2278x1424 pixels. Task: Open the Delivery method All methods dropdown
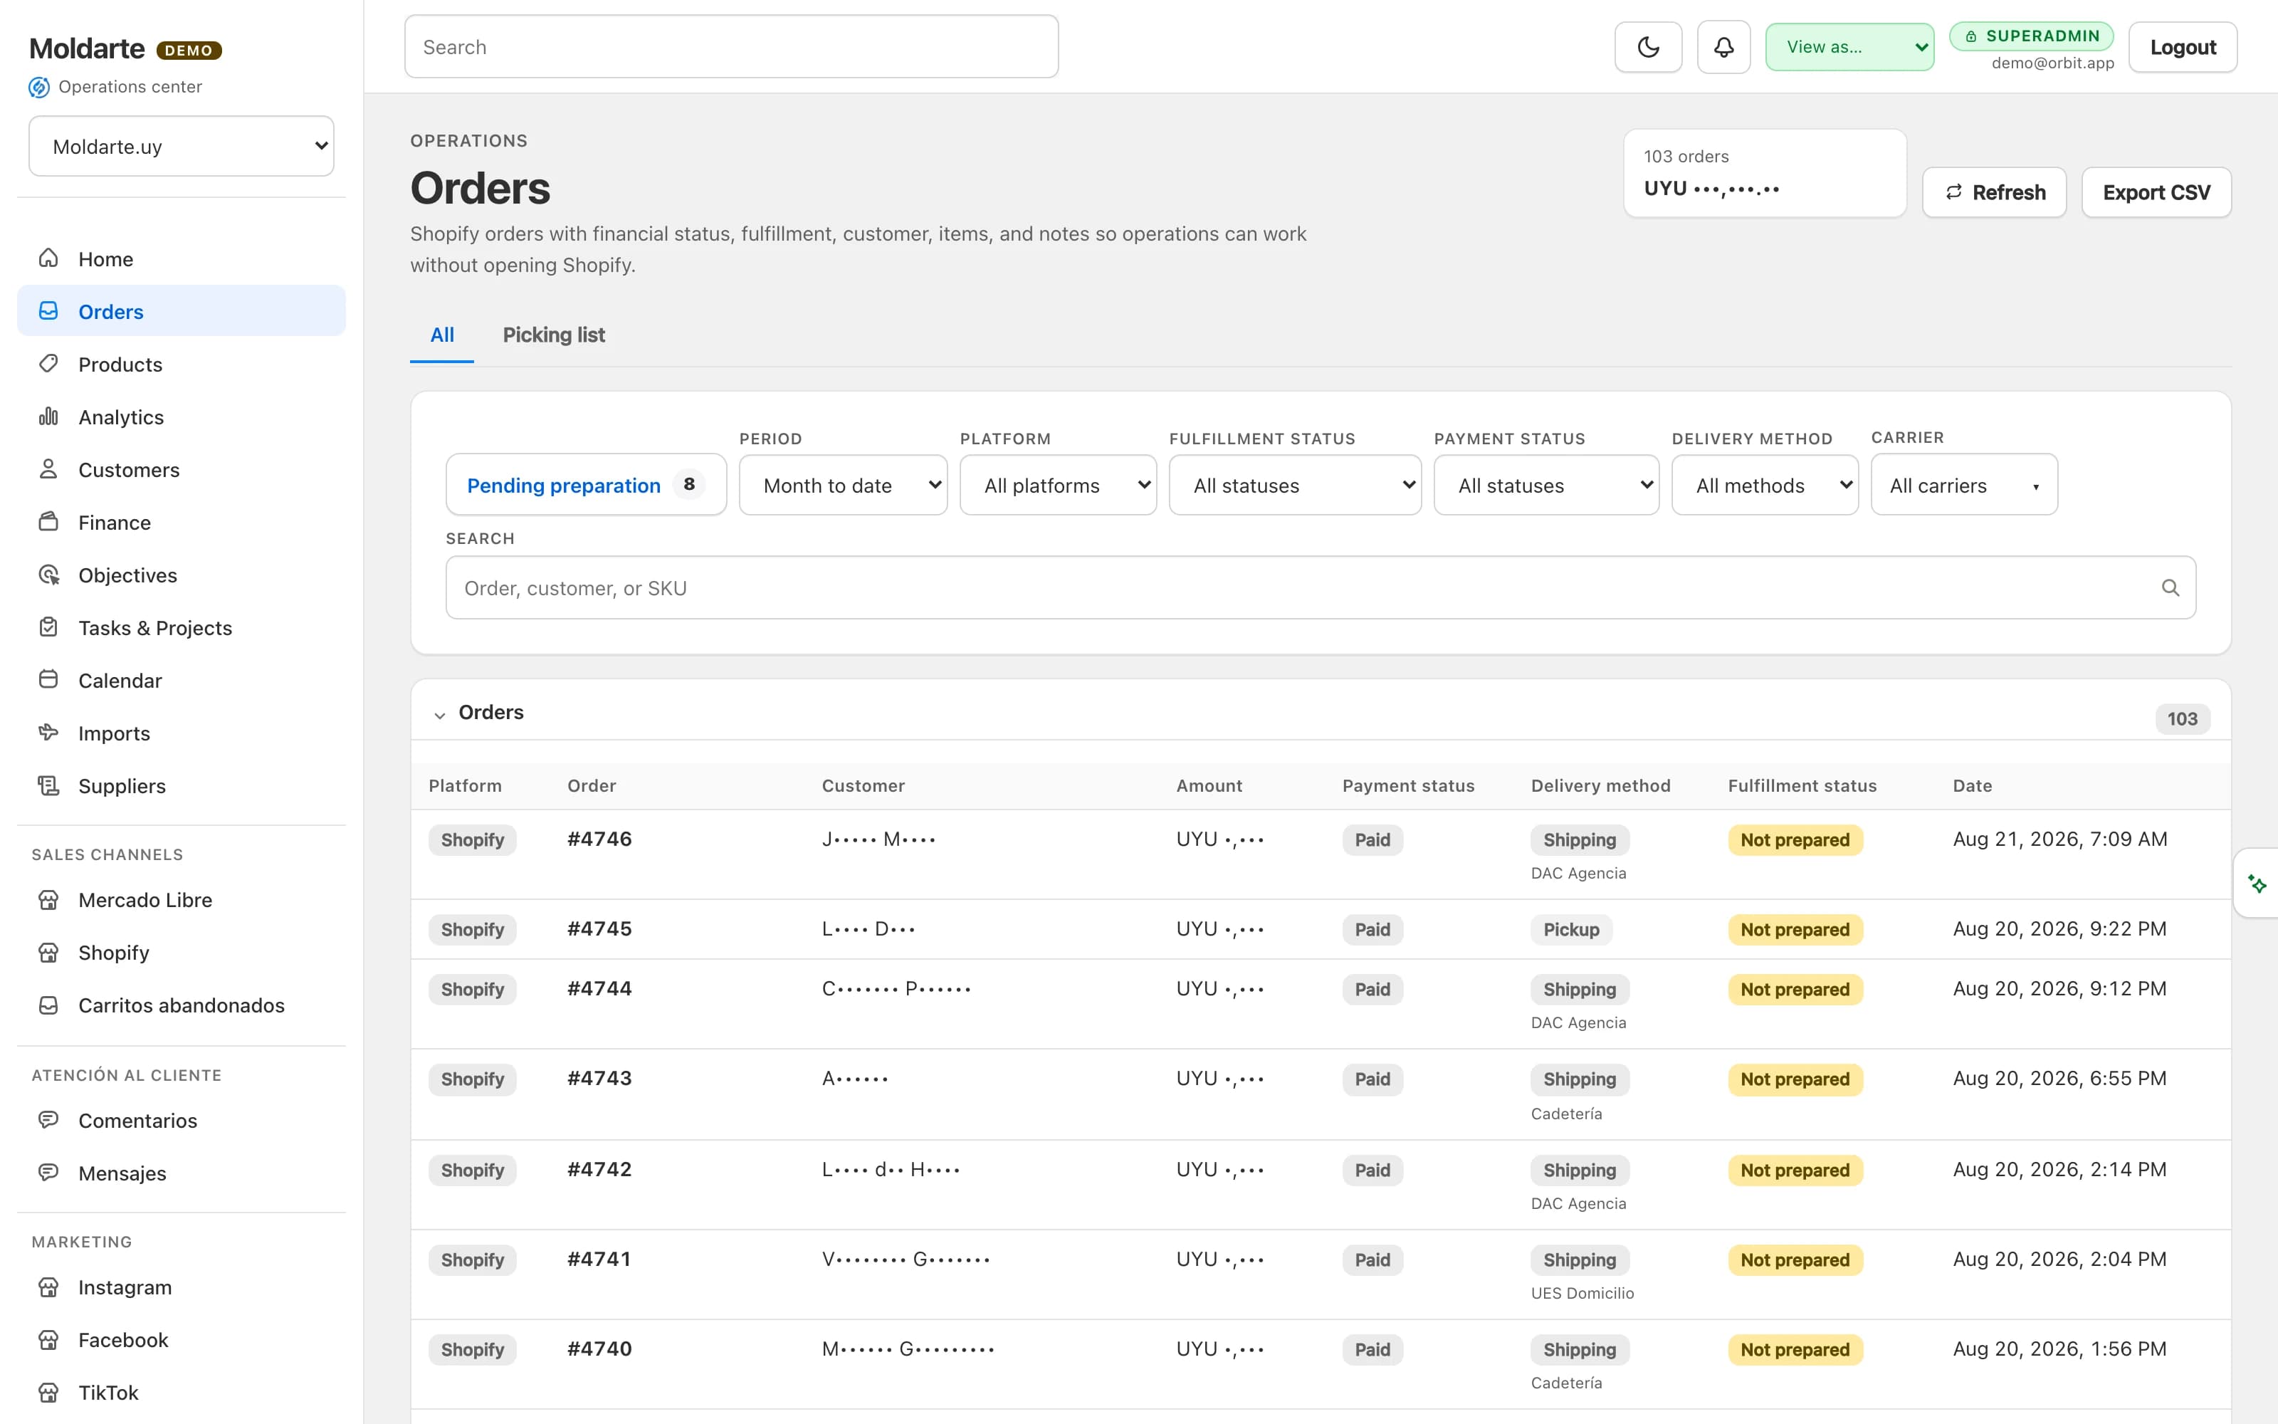pos(1765,485)
